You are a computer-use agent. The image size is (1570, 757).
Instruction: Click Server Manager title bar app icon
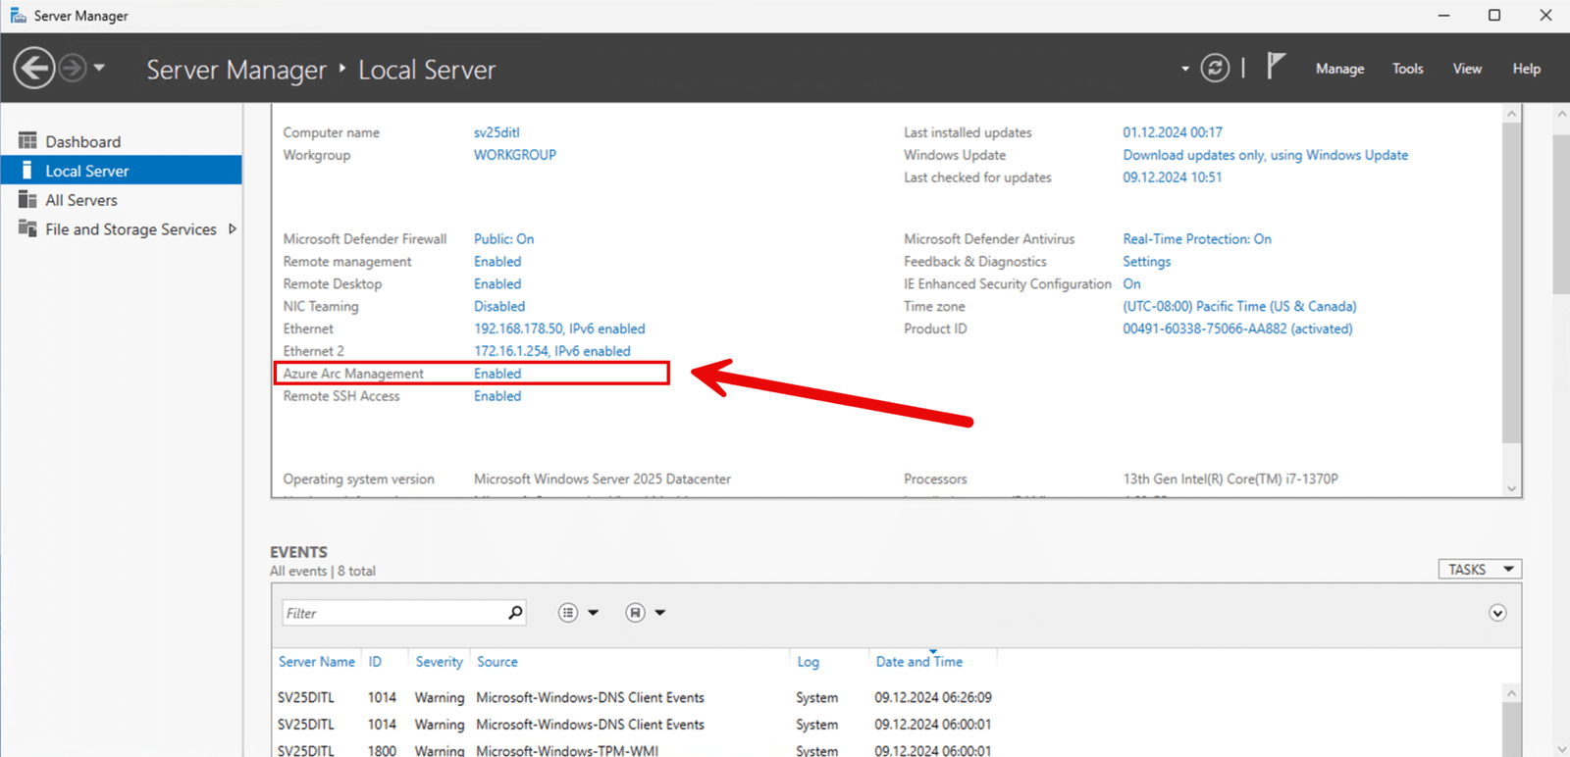(18, 16)
